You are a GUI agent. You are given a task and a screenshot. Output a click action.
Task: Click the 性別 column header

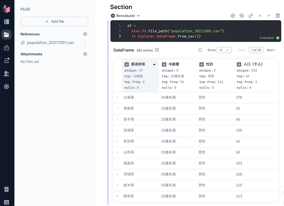(x=210, y=64)
